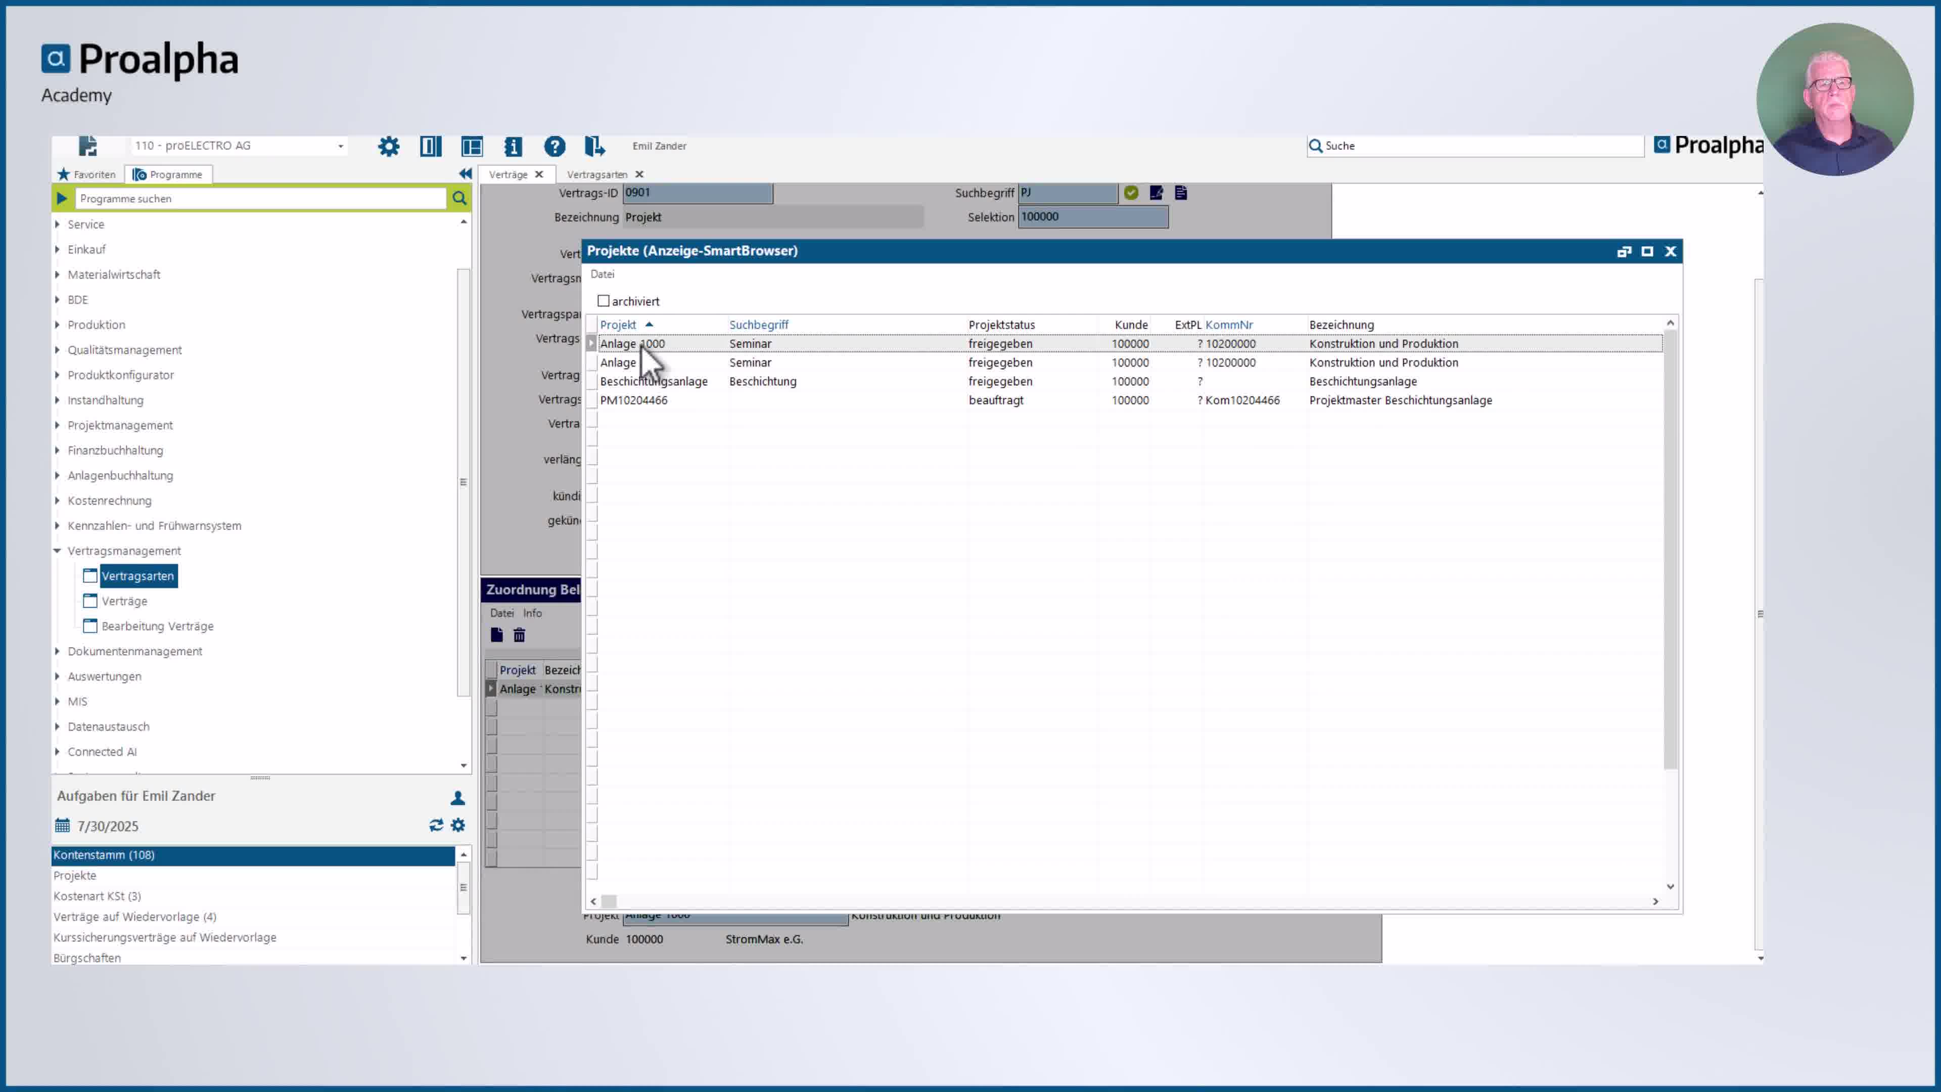Click the edit note icon beside Suchbegriff
This screenshot has height=1092, width=1941.
coord(1156,193)
